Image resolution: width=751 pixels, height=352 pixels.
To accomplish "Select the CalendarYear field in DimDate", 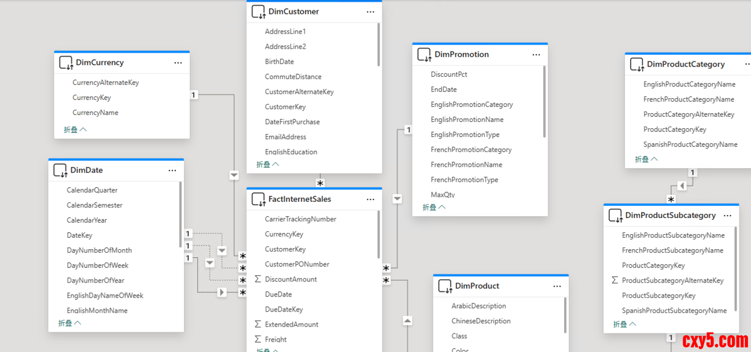I will [87, 220].
